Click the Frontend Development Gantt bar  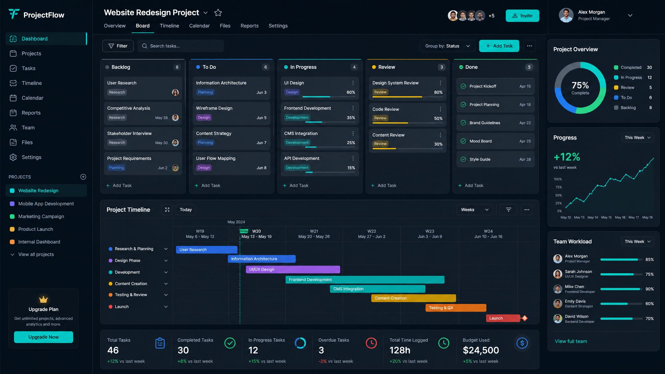pos(365,280)
